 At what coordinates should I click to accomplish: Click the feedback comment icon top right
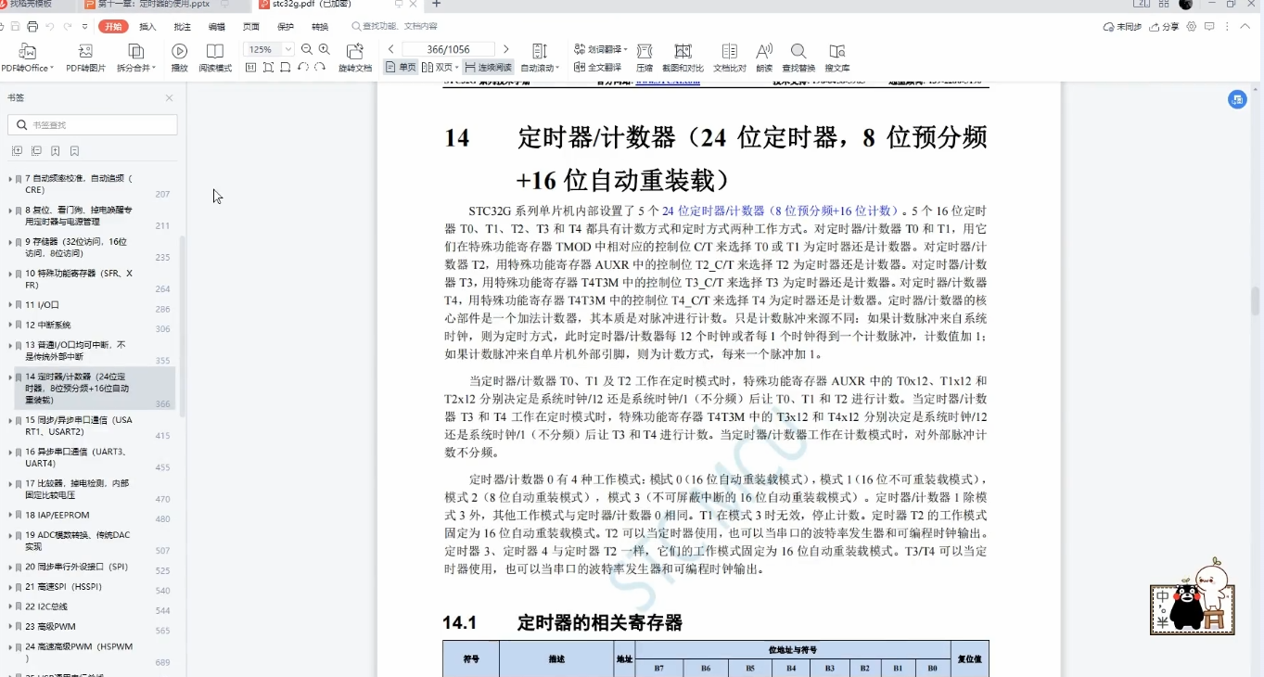point(1209,27)
